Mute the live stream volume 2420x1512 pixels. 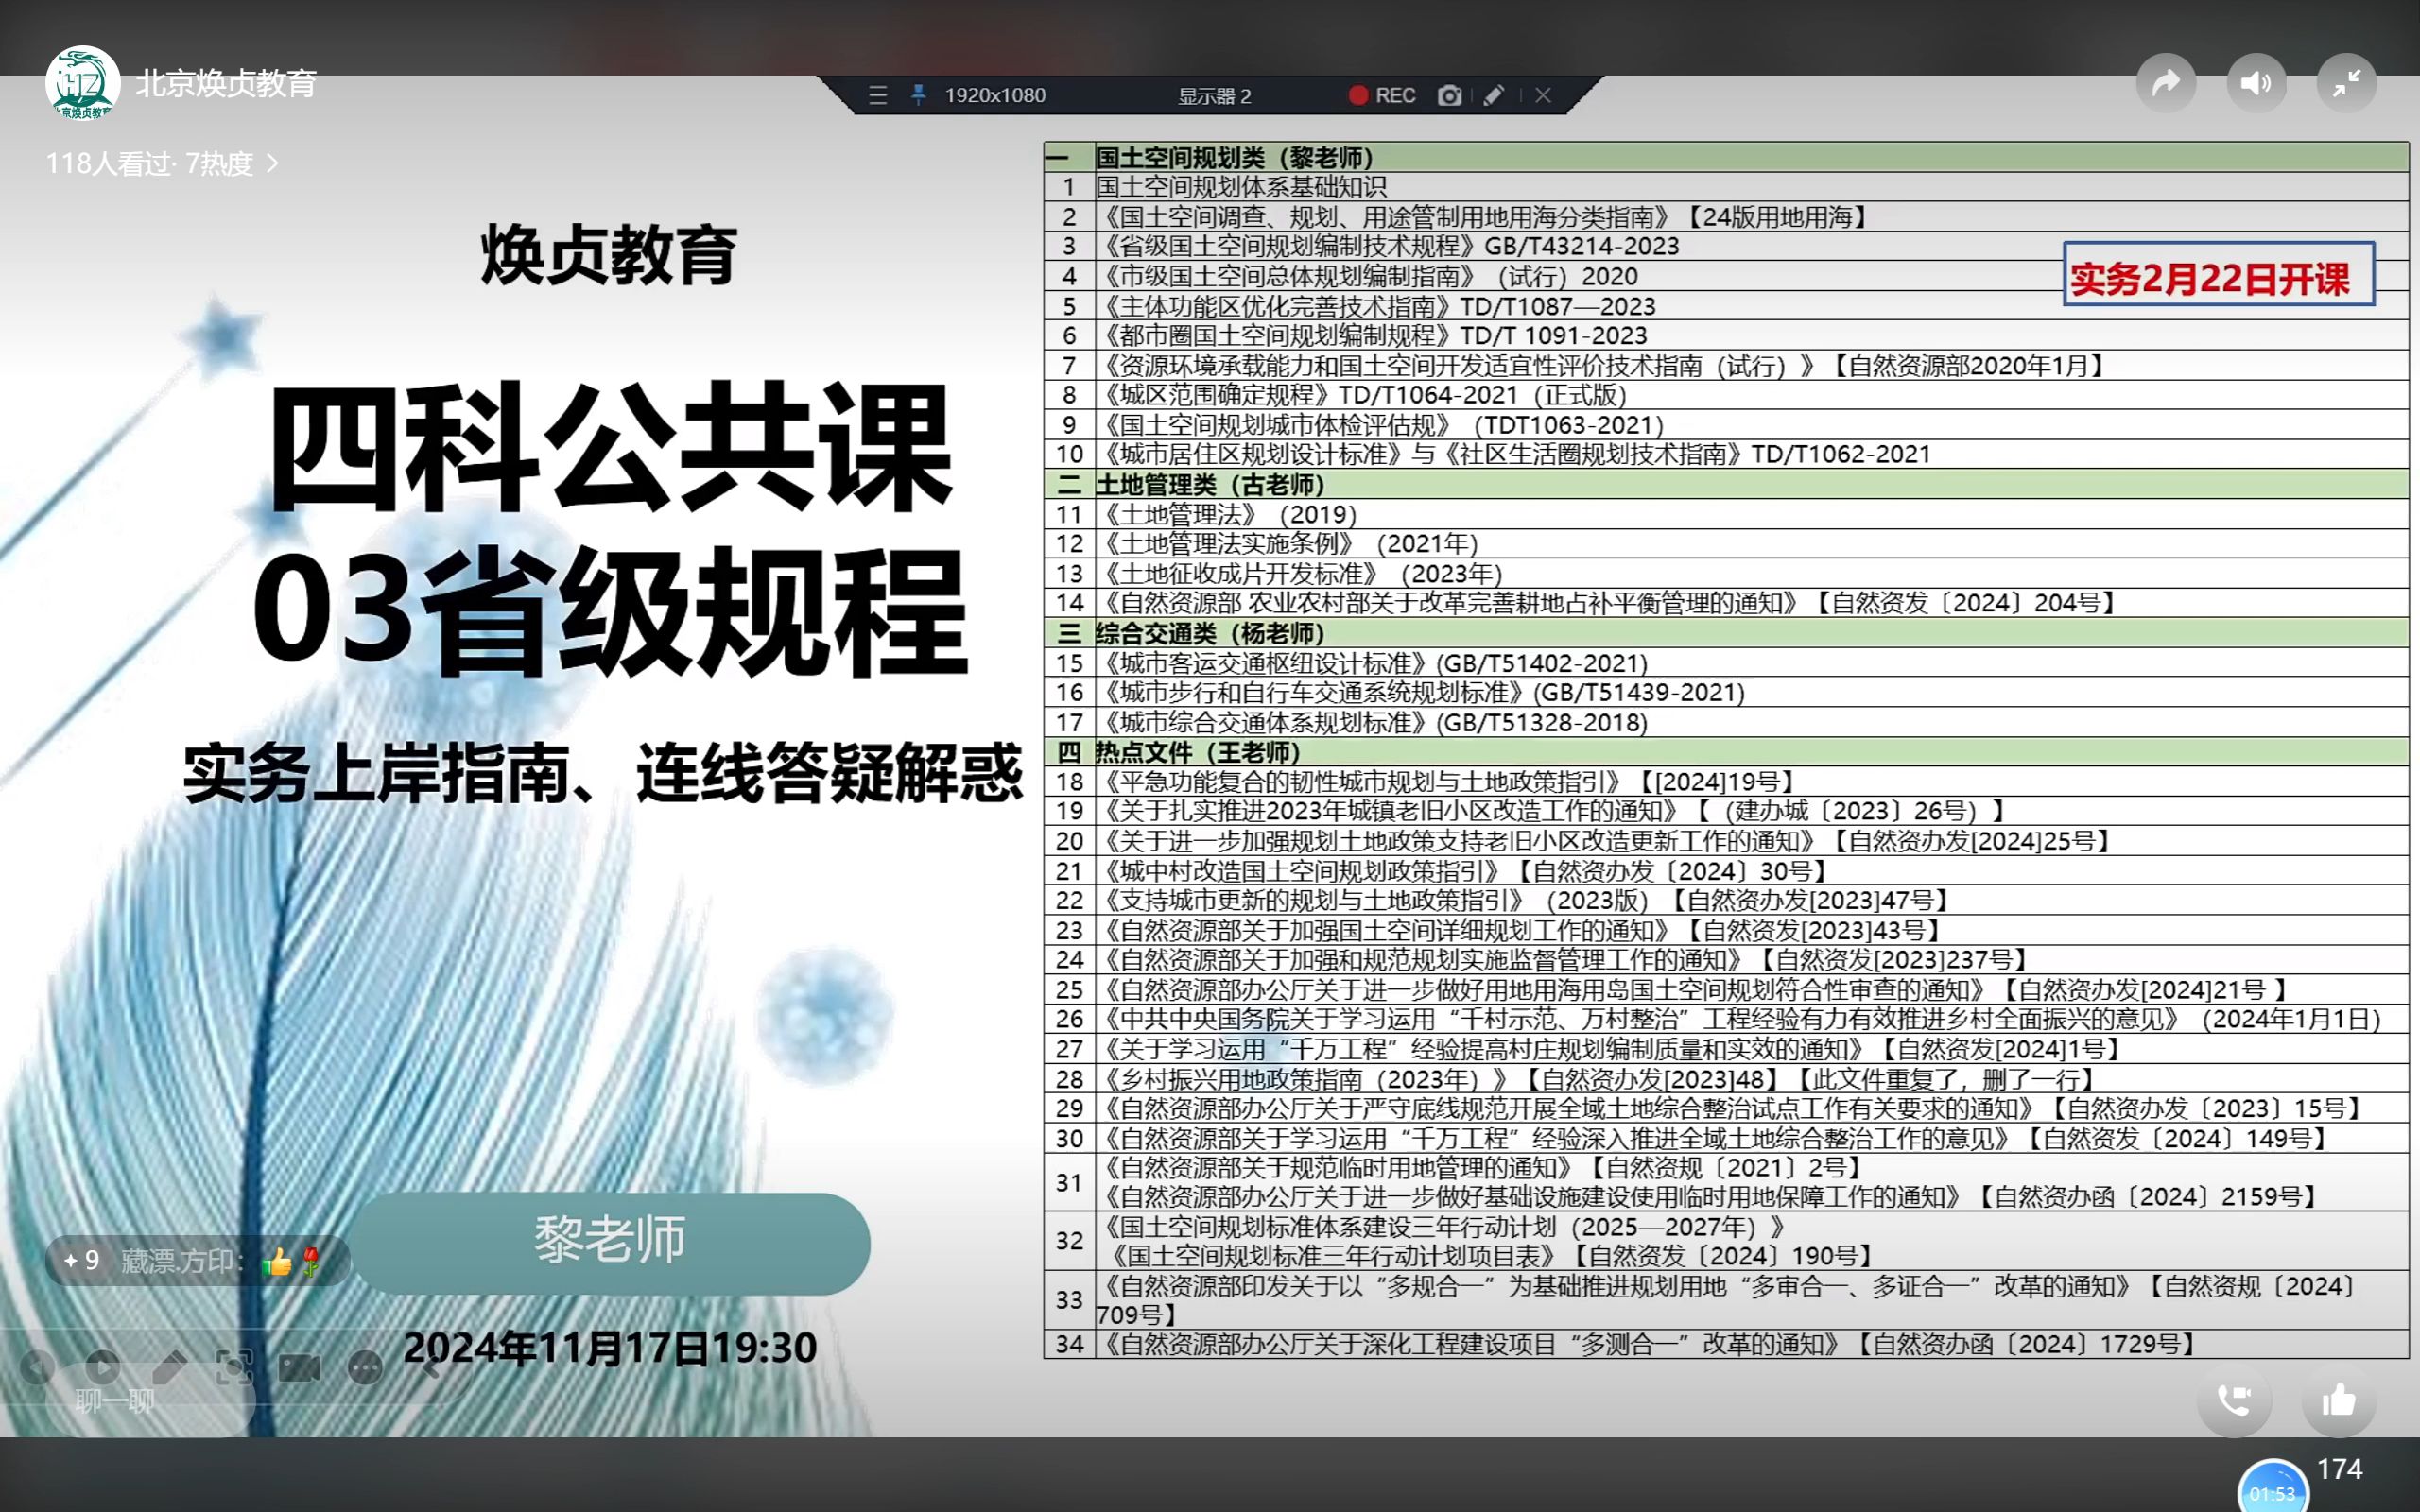point(2256,83)
